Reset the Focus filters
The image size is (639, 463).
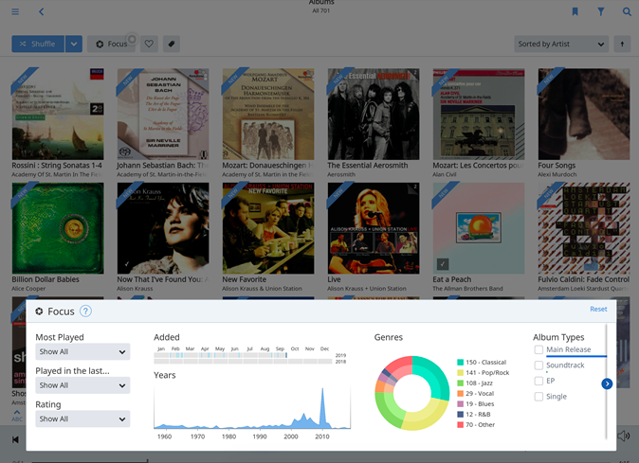[598, 310]
